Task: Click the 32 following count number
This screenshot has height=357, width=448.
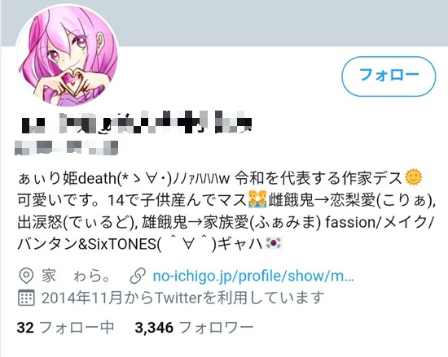Action: [x=25, y=328]
